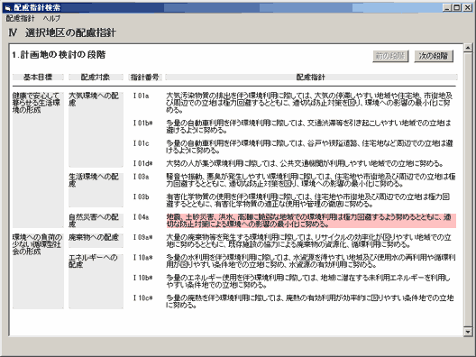Select guideline number I 01a

142,96
